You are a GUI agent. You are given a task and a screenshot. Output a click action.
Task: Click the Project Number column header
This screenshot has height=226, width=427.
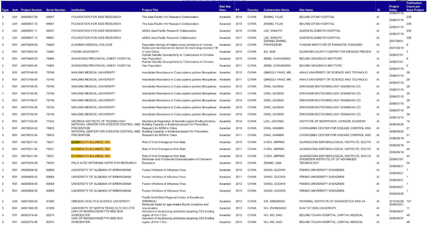[32, 10]
